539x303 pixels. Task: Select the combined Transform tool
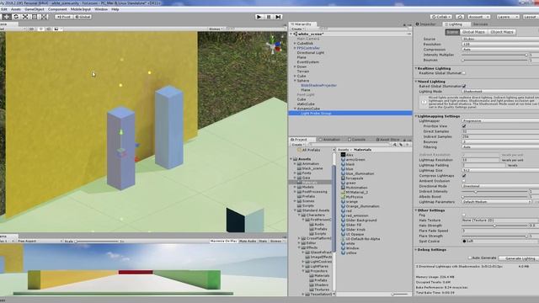tap(45, 17)
